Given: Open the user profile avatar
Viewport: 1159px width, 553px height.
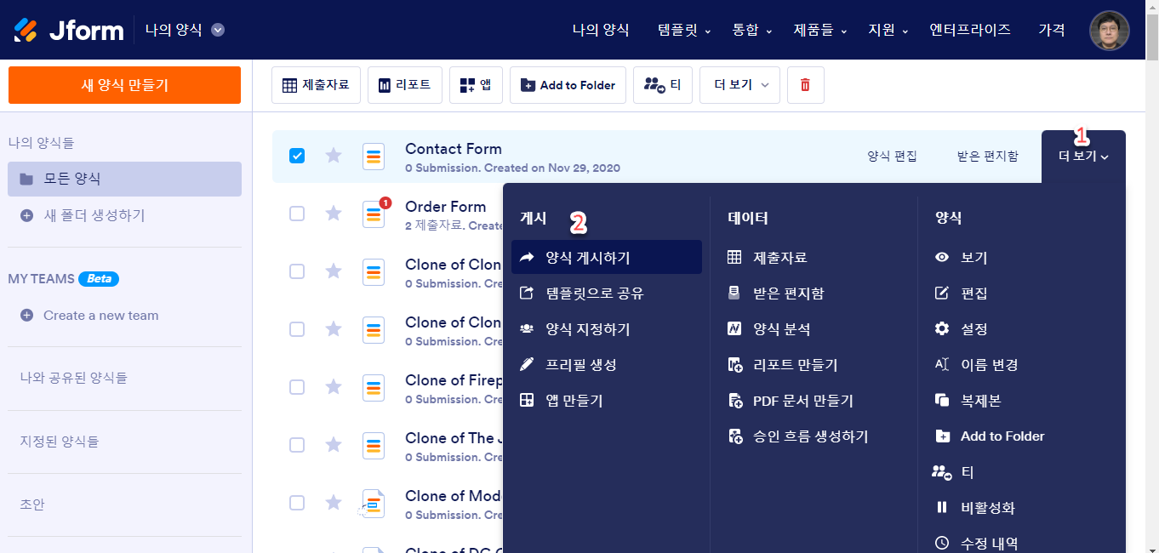Looking at the screenshot, I should (1110, 31).
